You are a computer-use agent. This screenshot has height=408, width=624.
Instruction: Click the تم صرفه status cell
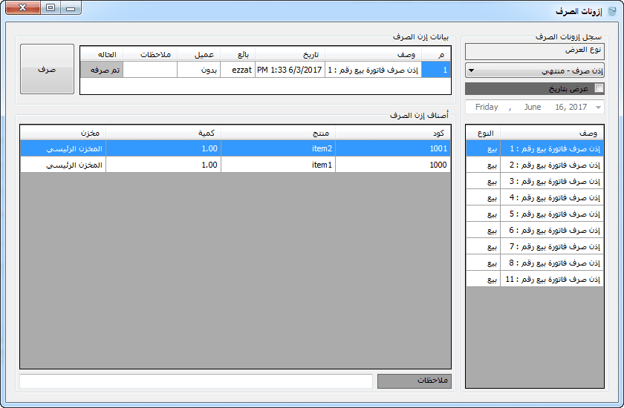tap(102, 70)
